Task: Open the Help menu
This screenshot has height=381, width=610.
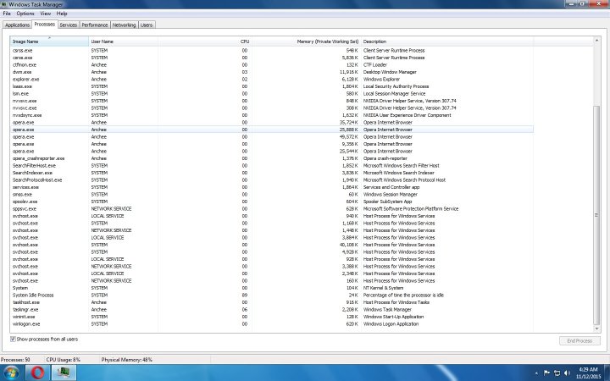Action: coord(62,14)
